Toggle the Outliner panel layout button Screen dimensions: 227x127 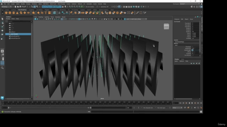[2, 63]
